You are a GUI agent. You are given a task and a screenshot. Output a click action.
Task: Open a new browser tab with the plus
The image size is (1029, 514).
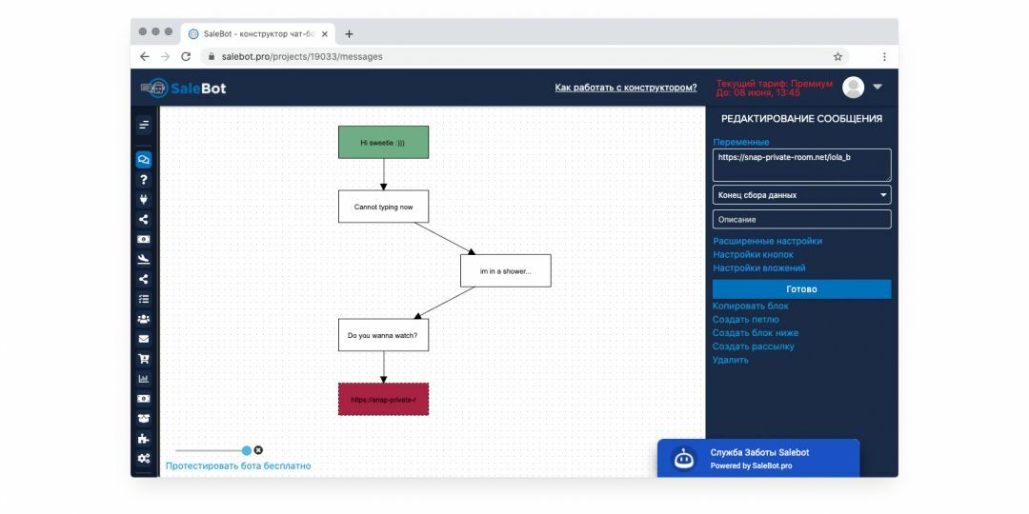point(349,34)
